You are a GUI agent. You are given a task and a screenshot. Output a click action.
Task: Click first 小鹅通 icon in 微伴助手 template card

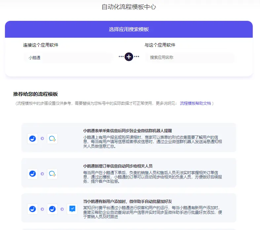tap(32, 209)
